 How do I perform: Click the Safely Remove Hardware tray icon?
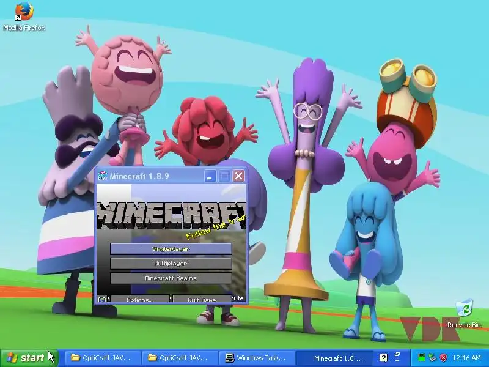432,358
